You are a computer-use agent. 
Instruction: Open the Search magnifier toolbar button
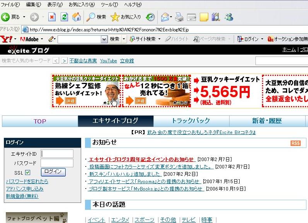click(96, 17)
